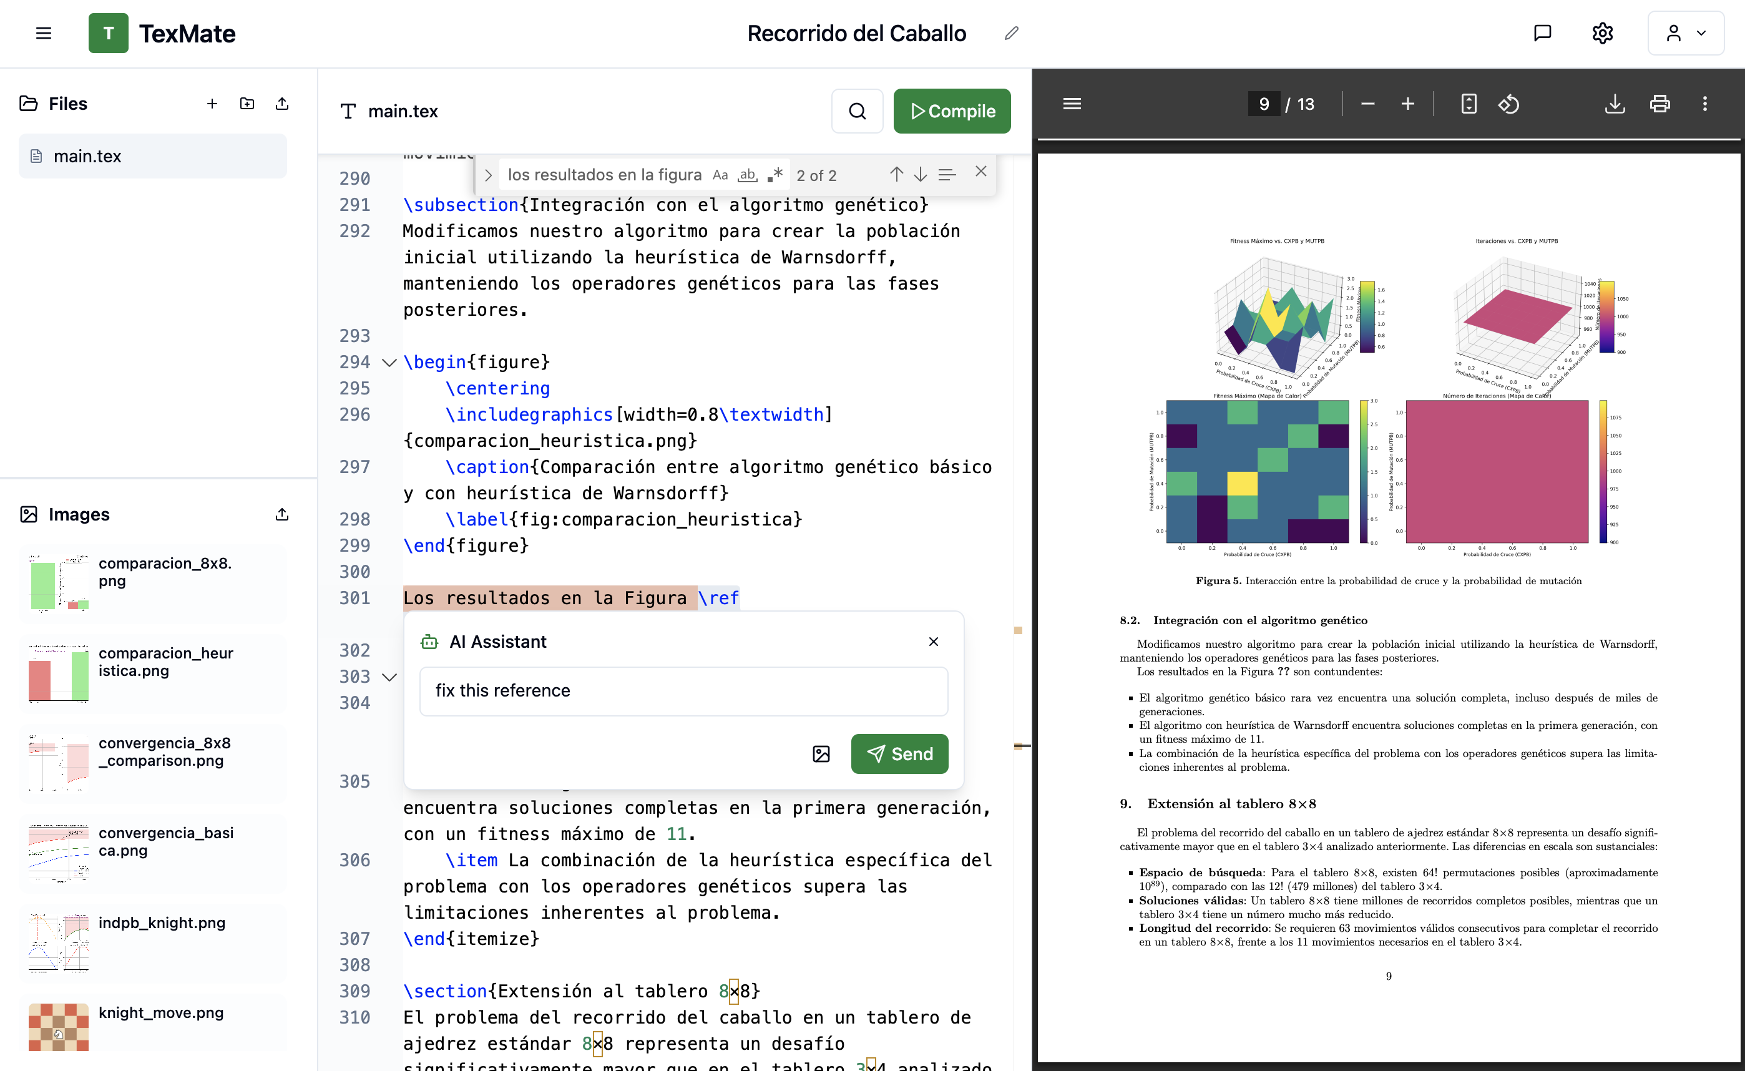
Task: Enable regex mode in the search bar
Action: [x=775, y=174]
